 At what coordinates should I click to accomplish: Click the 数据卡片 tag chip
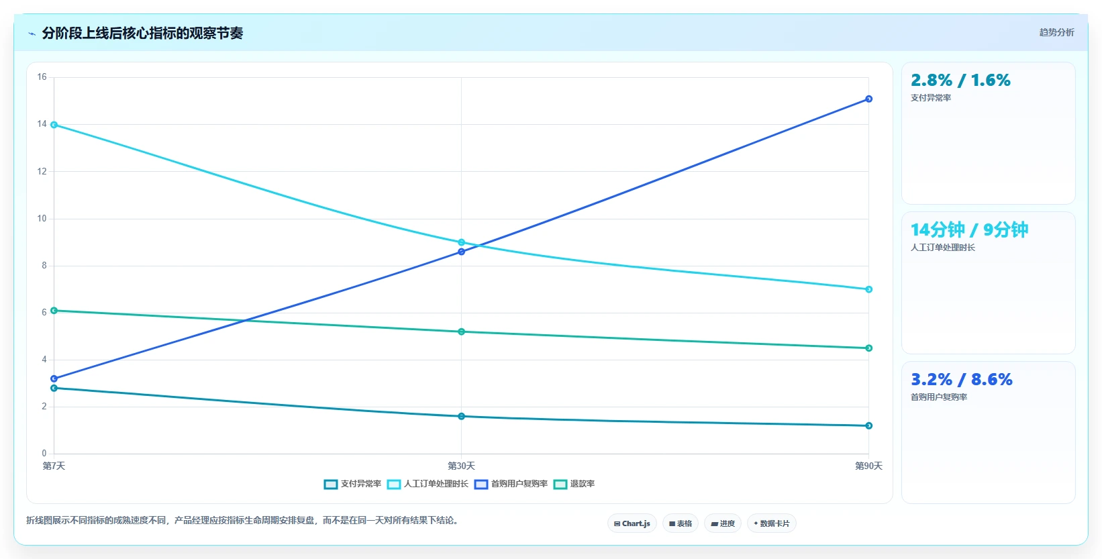(x=772, y=523)
